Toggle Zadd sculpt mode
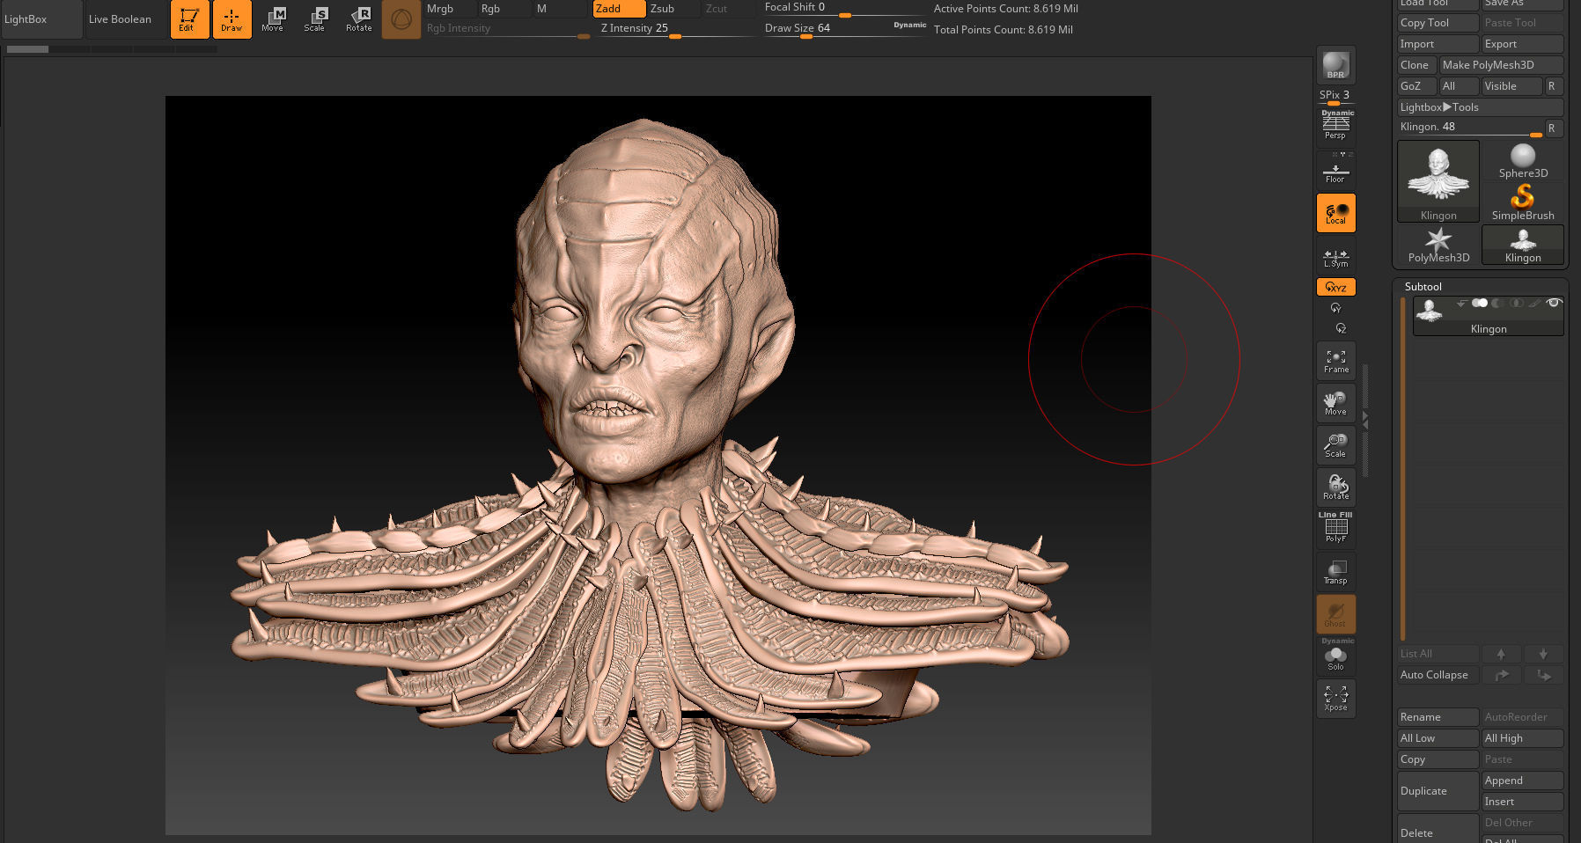The width and height of the screenshot is (1581, 843). pyautogui.click(x=619, y=9)
